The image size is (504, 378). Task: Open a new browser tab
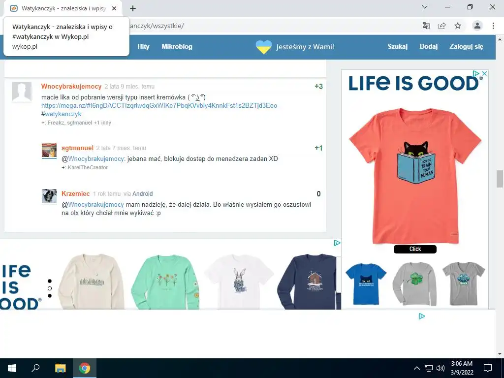pos(133,8)
